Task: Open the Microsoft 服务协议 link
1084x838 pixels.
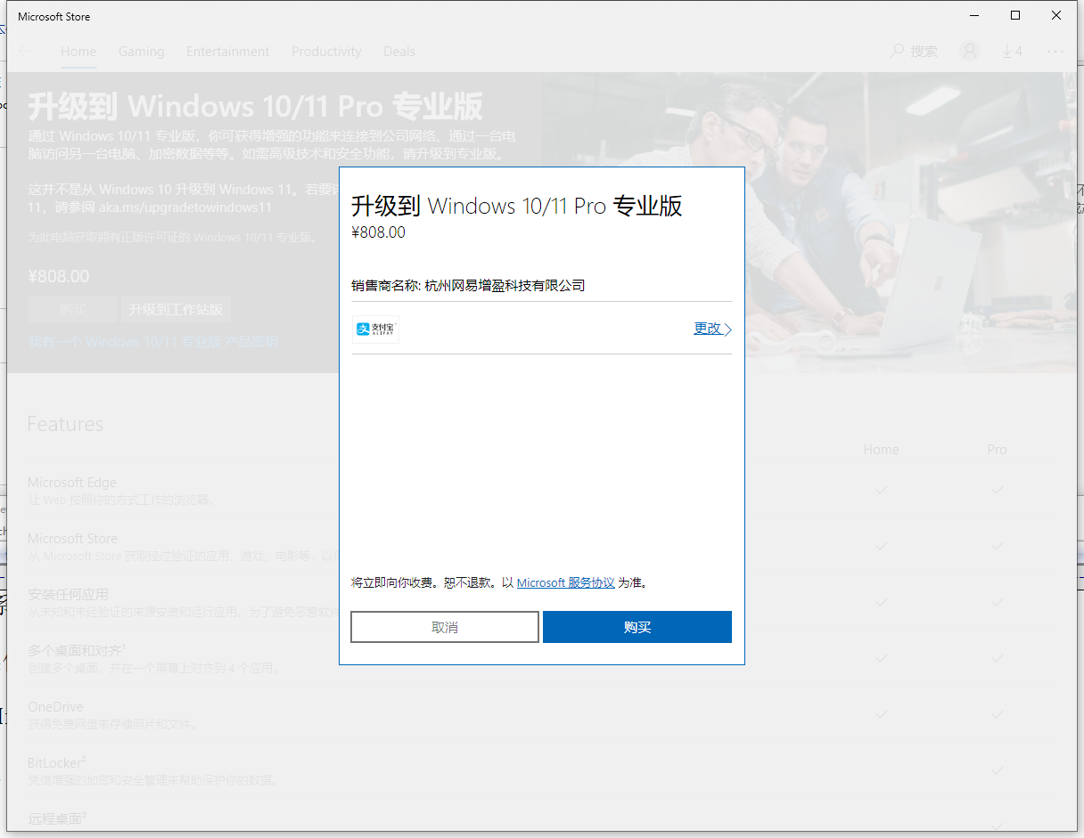Action: click(565, 582)
